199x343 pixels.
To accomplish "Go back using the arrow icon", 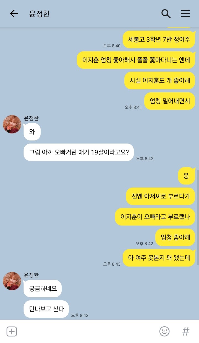I will point(14,14).
